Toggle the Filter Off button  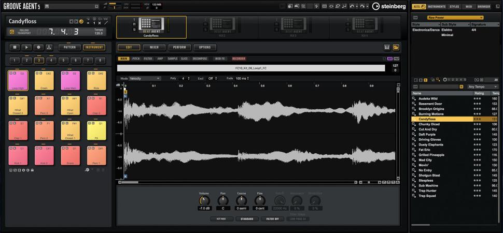[273, 219]
